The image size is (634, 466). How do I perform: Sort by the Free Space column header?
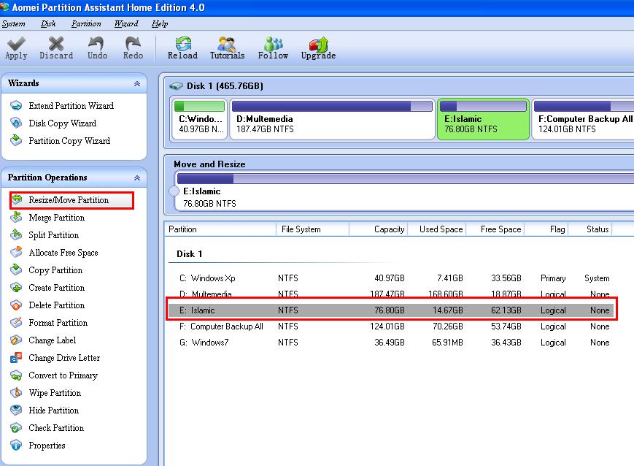[x=495, y=229]
